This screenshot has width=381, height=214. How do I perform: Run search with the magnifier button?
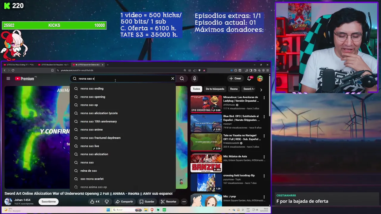182,78
